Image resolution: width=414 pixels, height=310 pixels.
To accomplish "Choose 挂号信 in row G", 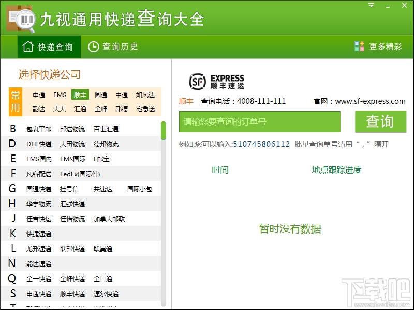I will [x=69, y=189].
